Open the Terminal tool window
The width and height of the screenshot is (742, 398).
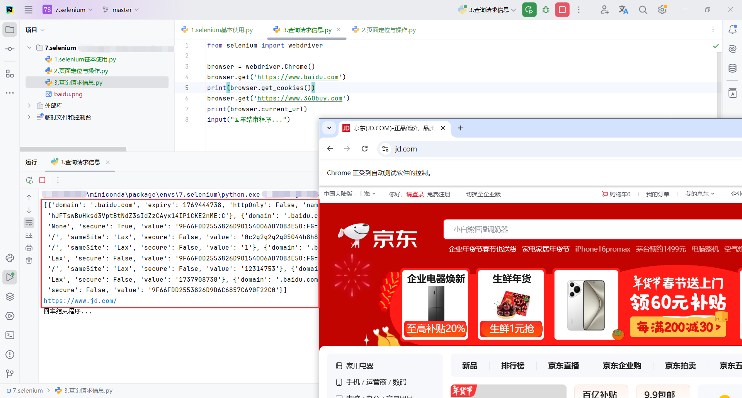point(10,335)
